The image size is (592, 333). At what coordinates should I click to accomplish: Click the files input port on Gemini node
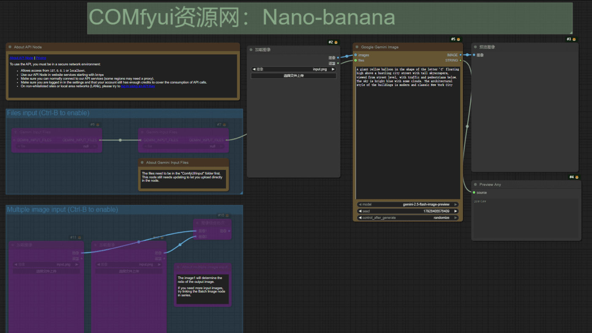click(356, 60)
